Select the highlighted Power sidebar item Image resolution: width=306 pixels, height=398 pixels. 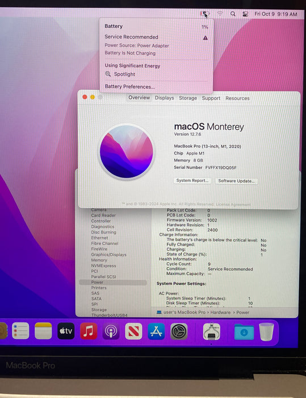(x=113, y=282)
